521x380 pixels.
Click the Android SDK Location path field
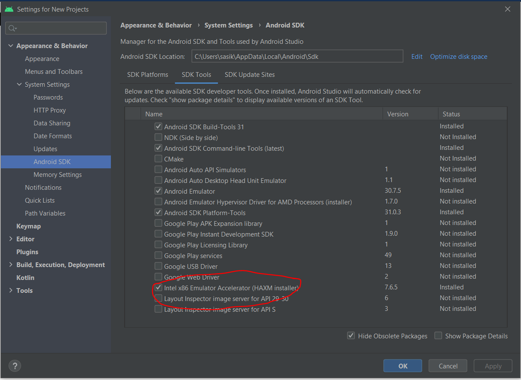pos(297,56)
